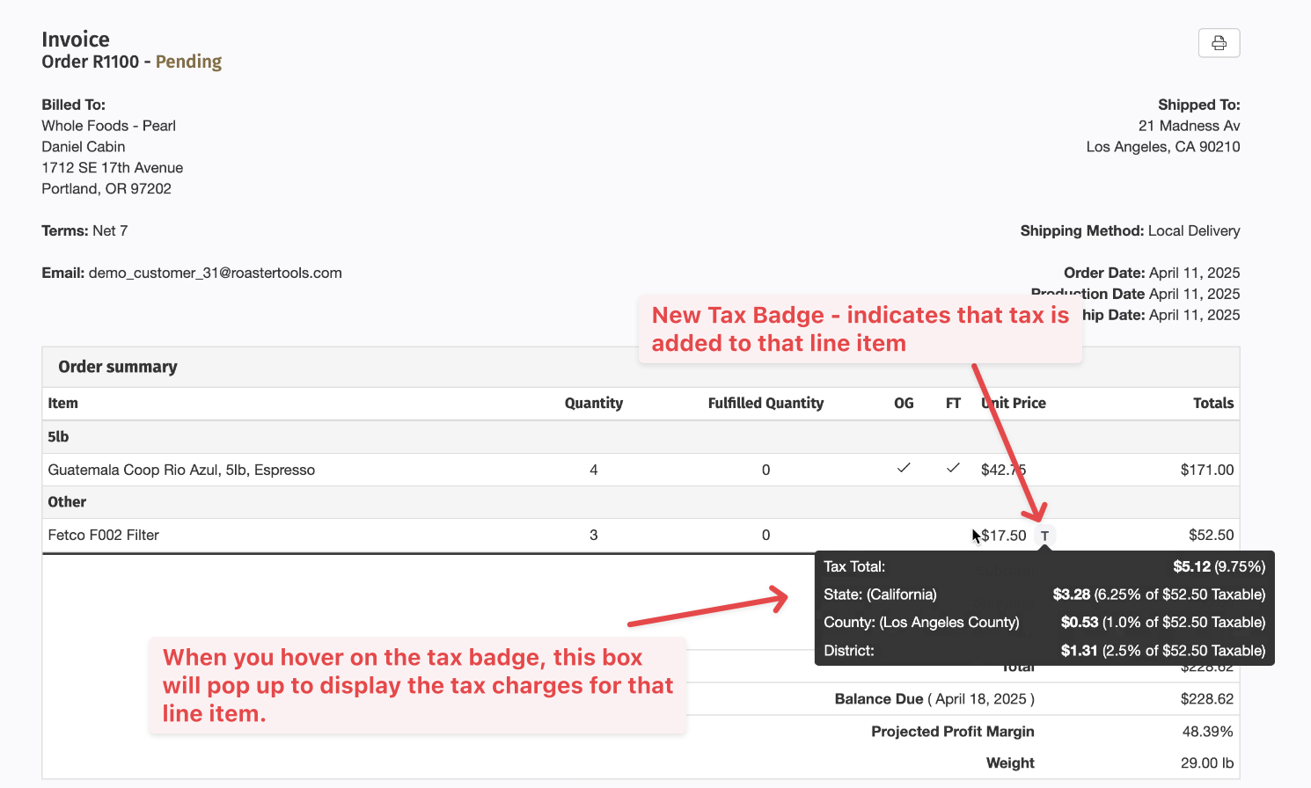Click the Projected Profit Margin value 48.39%
1311x788 pixels.
pyautogui.click(x=1208, y=732)
